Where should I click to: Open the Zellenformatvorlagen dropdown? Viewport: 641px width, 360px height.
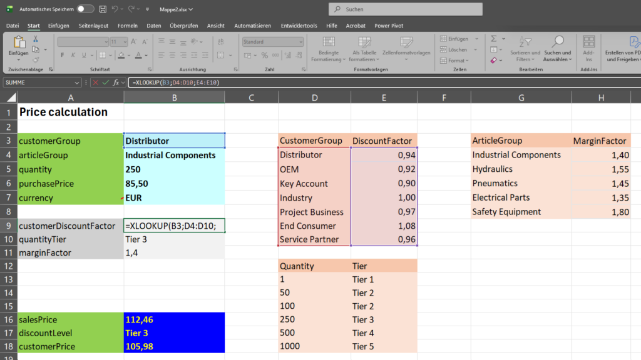pyautogui.click(x=406, y=59)
